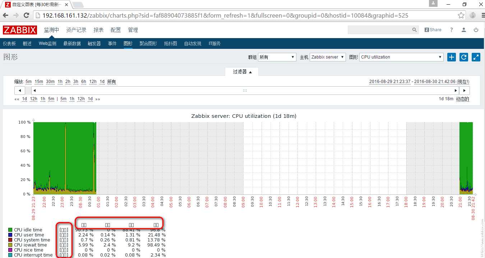485x258 pixels.
Task: Reload the page in browser
Action: 26,15
